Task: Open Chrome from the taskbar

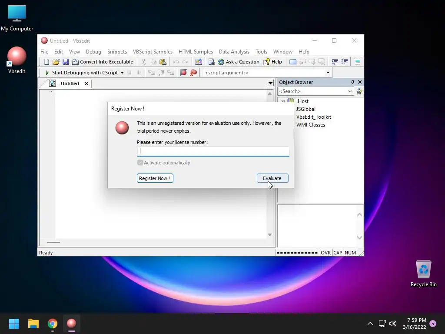Action: [53, 324]
